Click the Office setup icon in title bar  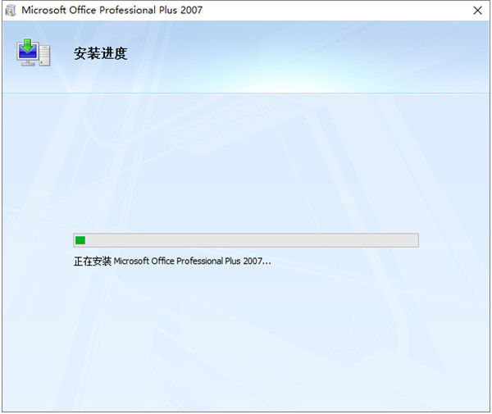click(x=11, y=11)
